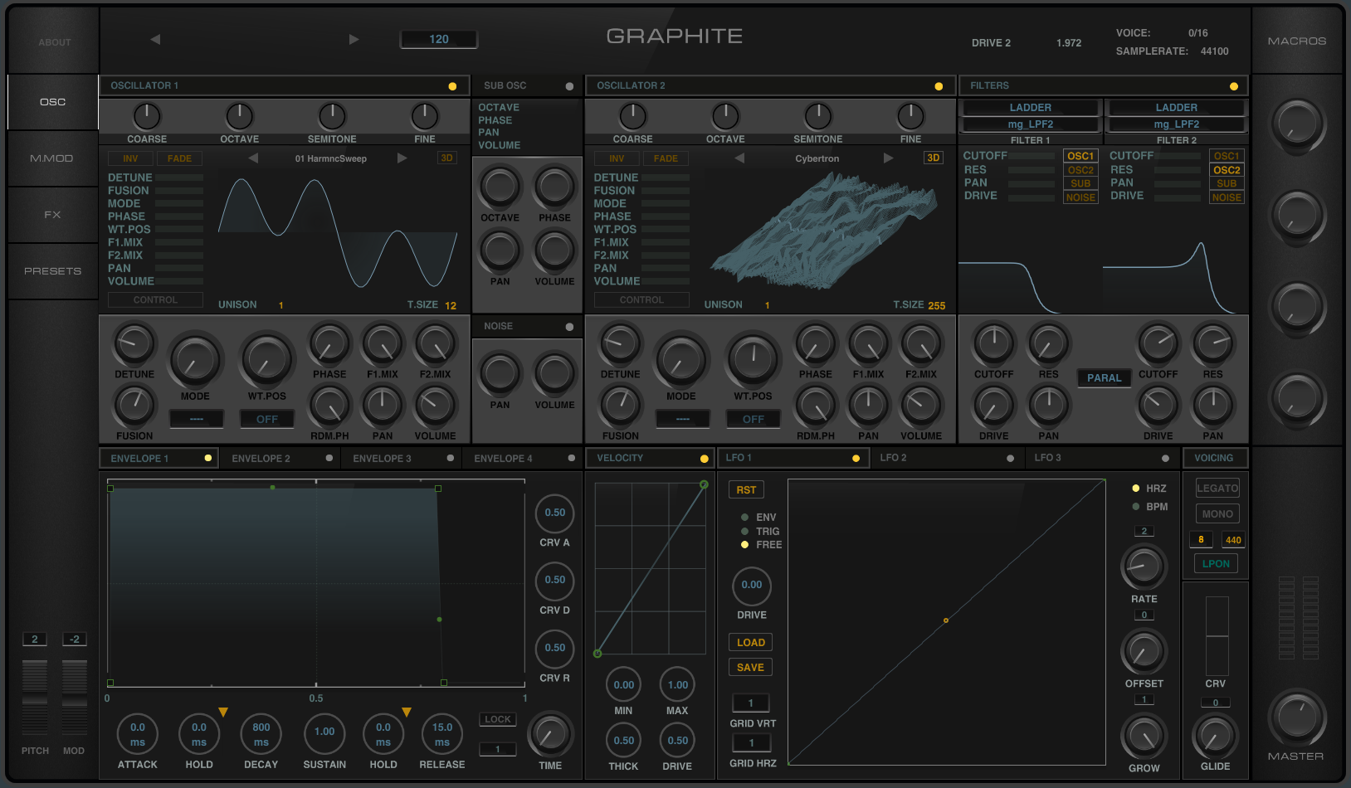The width and height of the screenshot is (1351, 788).
Task: Click the Sub Osc Octave knob
Action: click(500, 187)
